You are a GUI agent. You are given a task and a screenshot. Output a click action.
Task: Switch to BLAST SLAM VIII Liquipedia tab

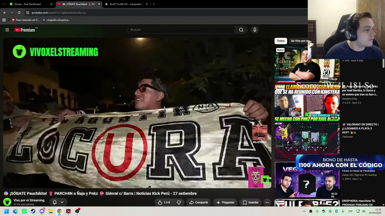(x=126, y=4)
